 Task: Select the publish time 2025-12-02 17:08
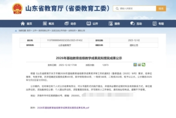(68, 65)
